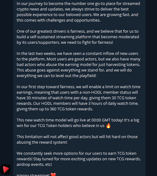Click the red heart emoji after 'Happy streaming!'

(x=53, y=174)
